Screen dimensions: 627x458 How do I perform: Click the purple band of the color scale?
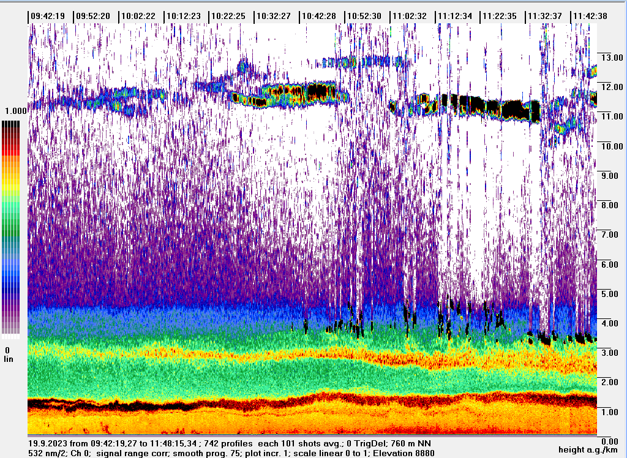tap(11, 312)
